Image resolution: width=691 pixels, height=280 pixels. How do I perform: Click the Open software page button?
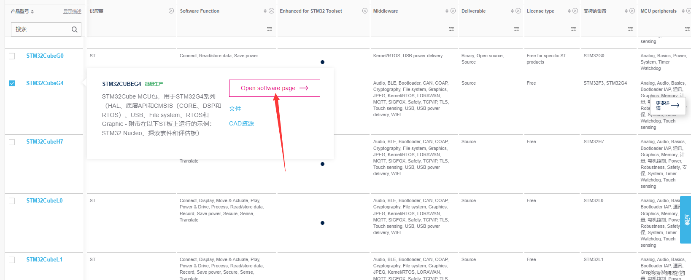tap(275, 88)
